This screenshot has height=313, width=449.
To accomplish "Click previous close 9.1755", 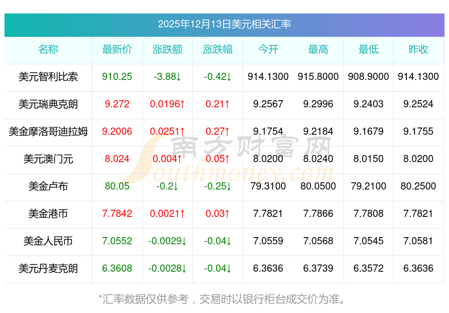I will 418,132.
